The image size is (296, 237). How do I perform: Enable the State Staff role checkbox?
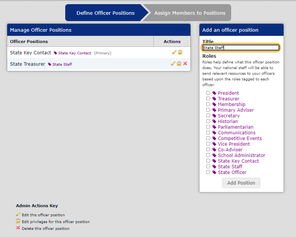click(208, 166)
